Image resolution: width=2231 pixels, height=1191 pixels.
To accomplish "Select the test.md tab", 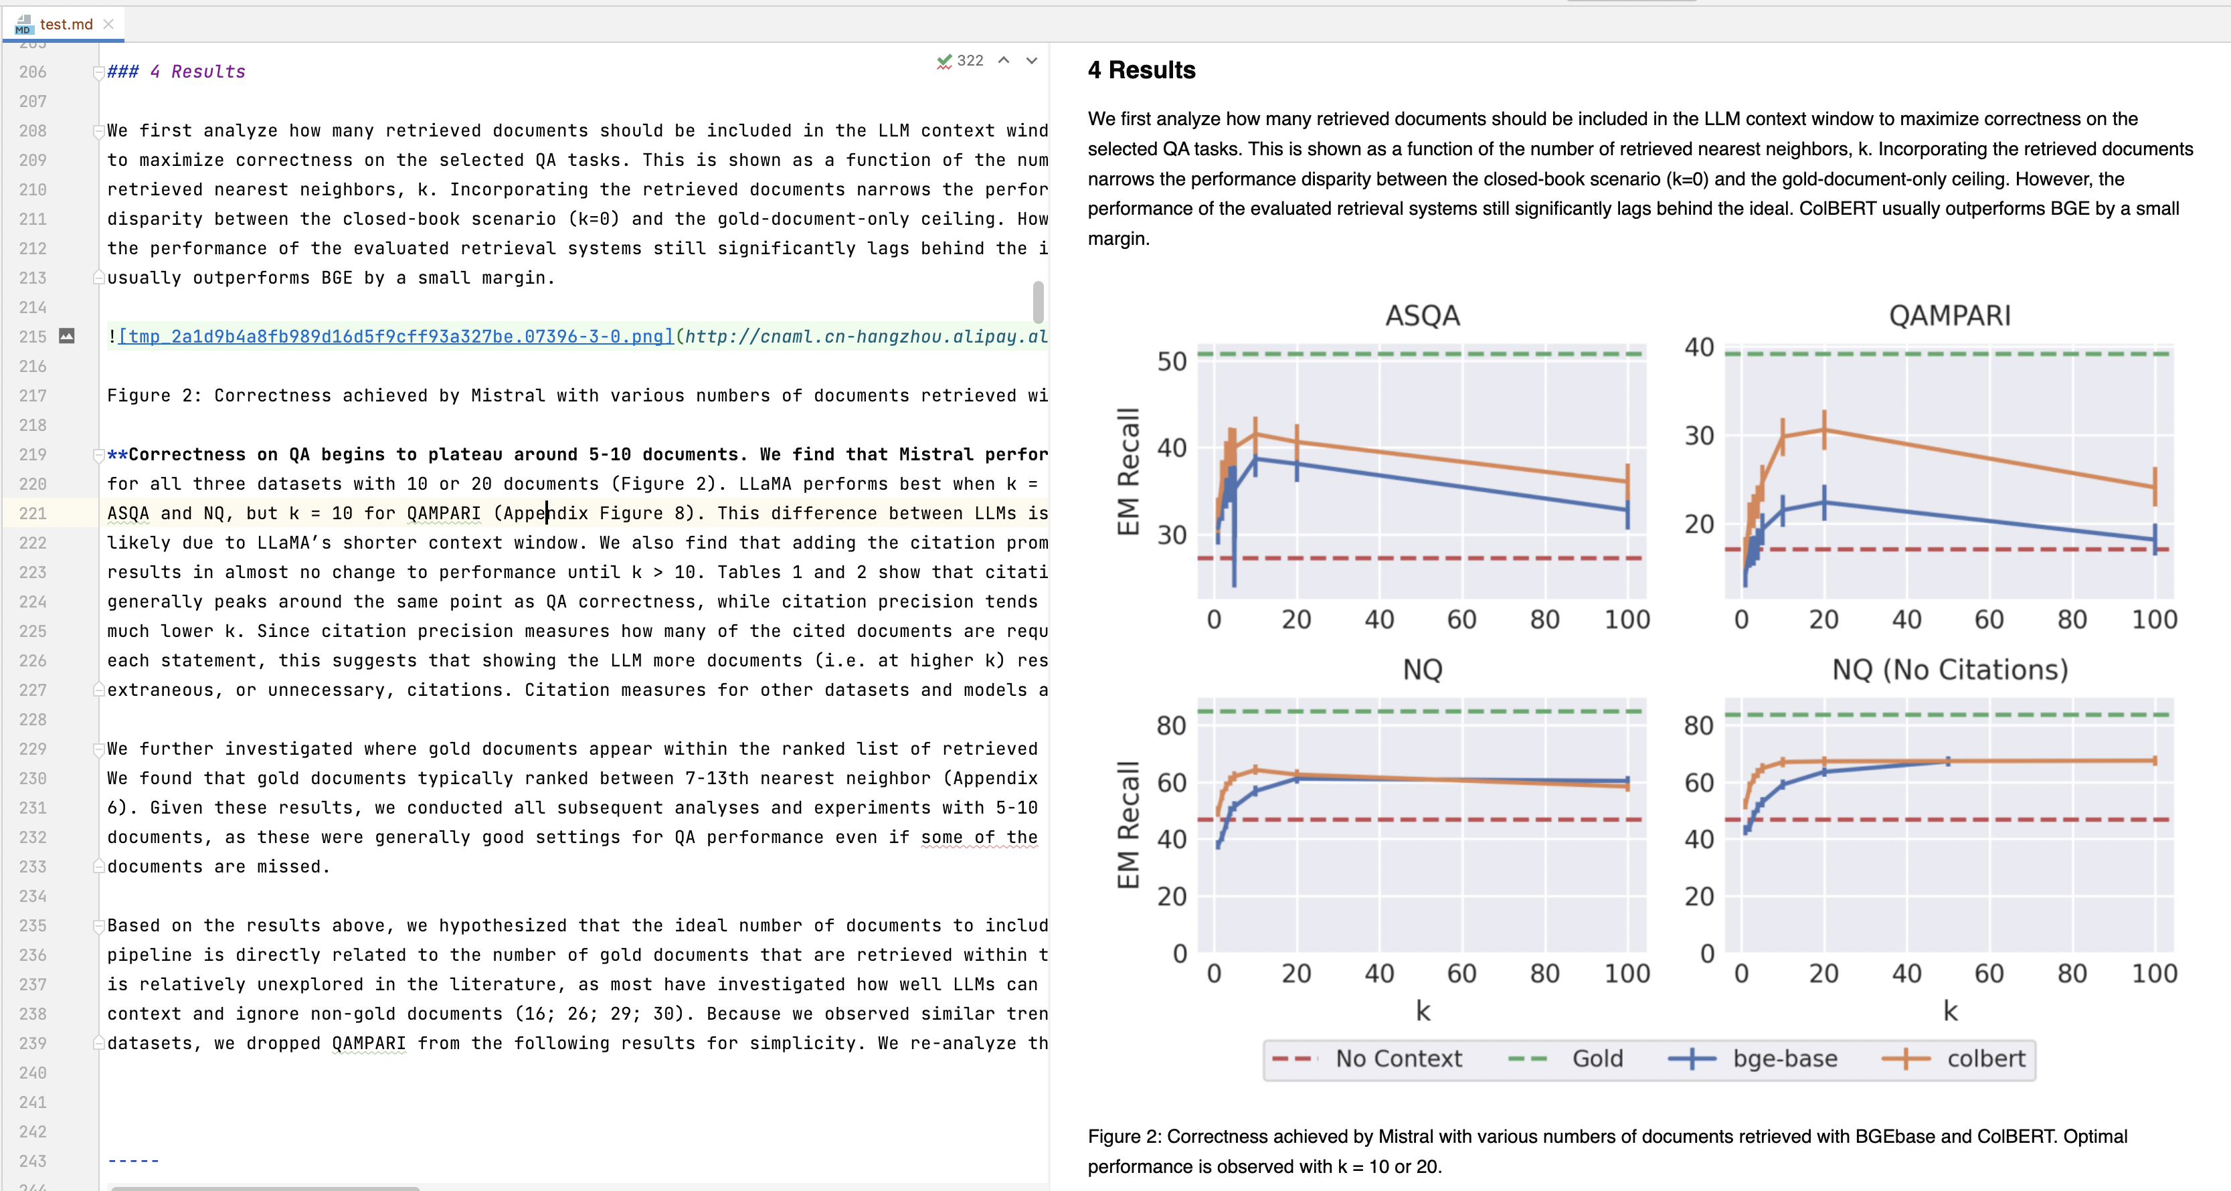I will click(66, 24).
